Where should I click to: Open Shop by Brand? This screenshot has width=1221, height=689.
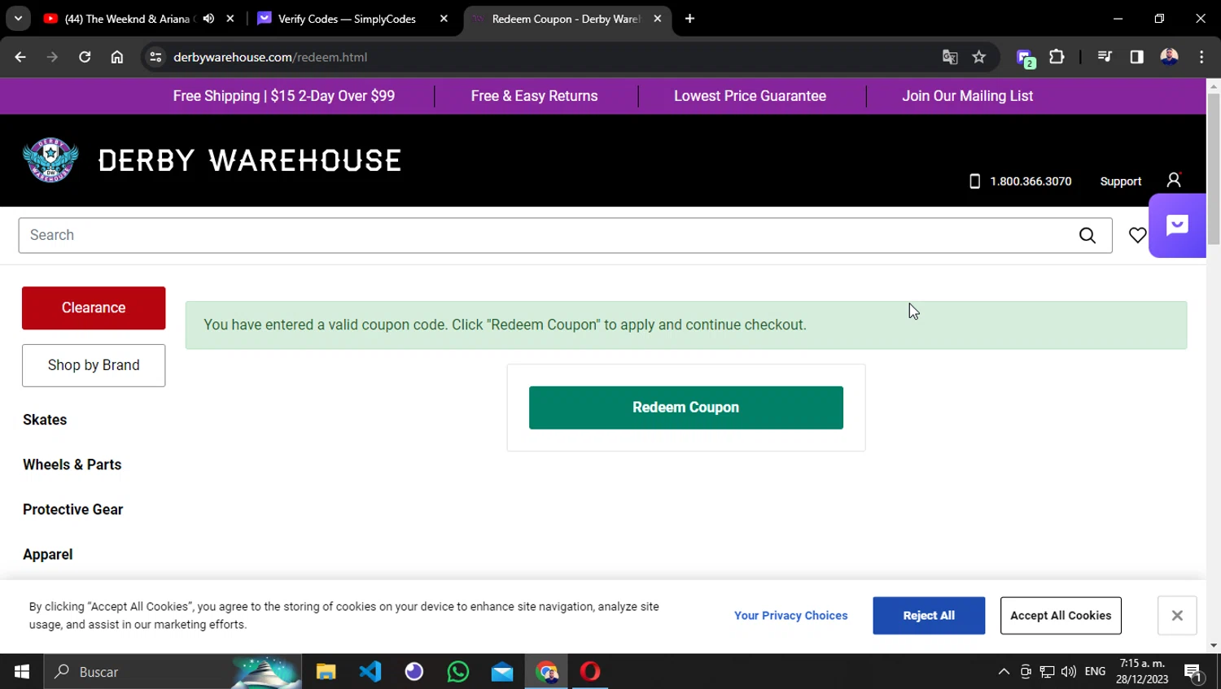pos(94,365)
